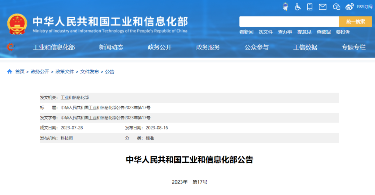Viewport: 375px width, 195px height.
Task: Click the home icon in breadcrumb
Action: 10,71
